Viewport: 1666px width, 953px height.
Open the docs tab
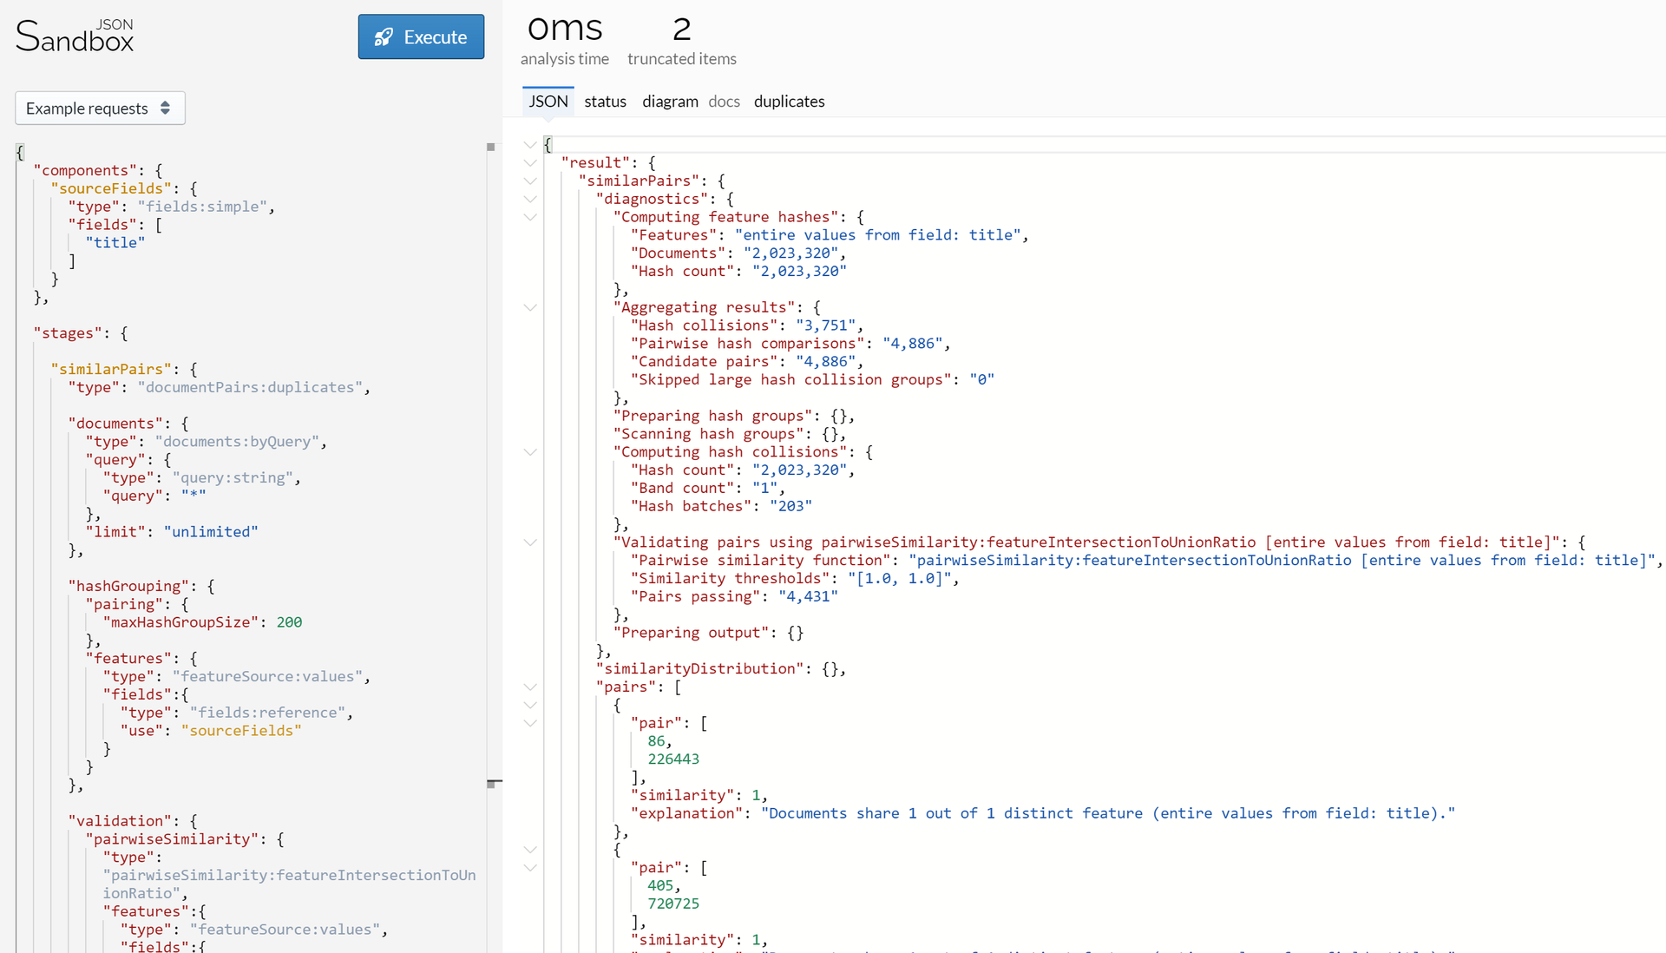tap(724, 101)
